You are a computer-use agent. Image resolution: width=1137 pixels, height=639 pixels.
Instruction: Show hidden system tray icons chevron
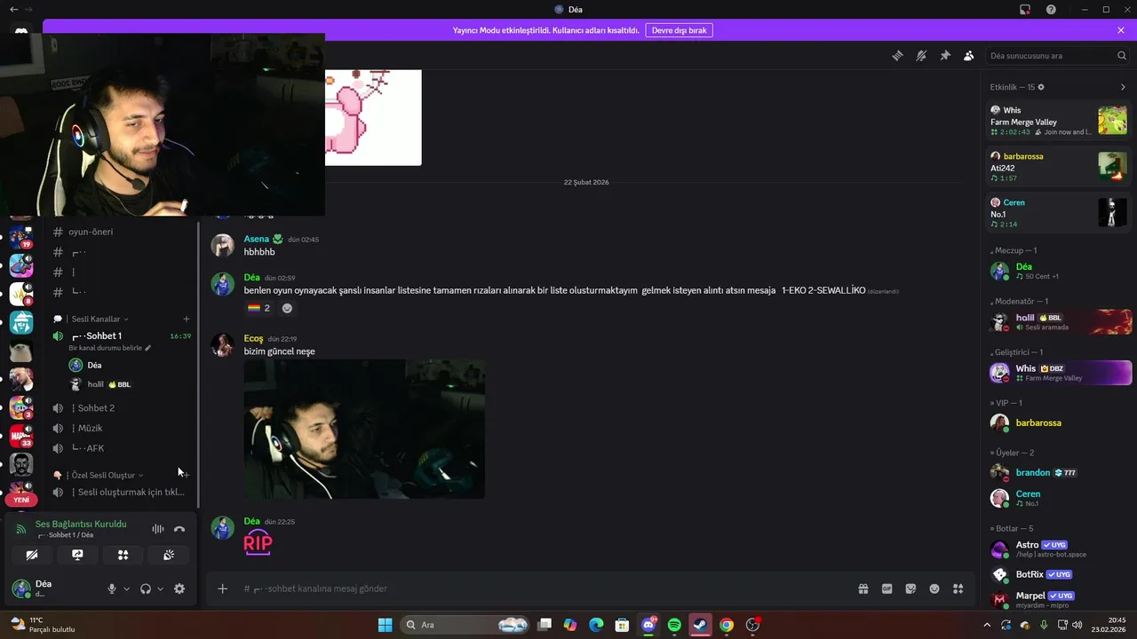coord(986,625)
